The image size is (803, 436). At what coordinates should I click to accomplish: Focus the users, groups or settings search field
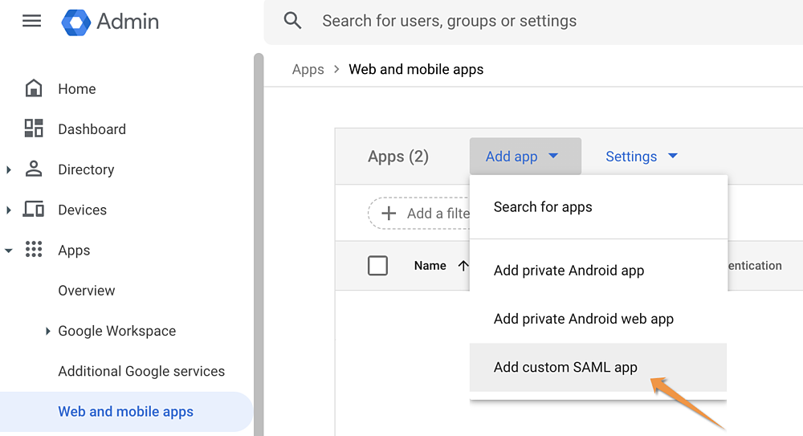point(533,22)
